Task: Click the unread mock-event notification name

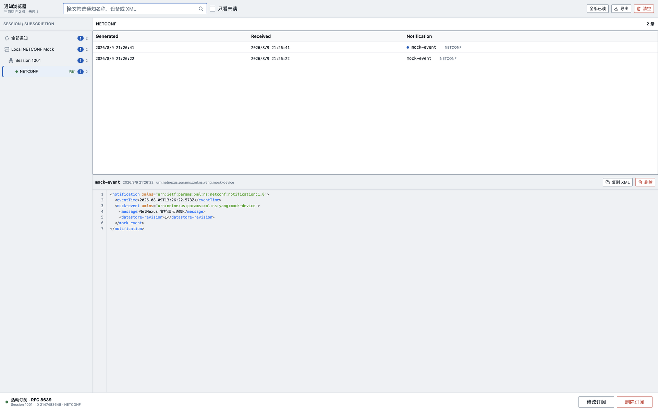Action: 424,48
